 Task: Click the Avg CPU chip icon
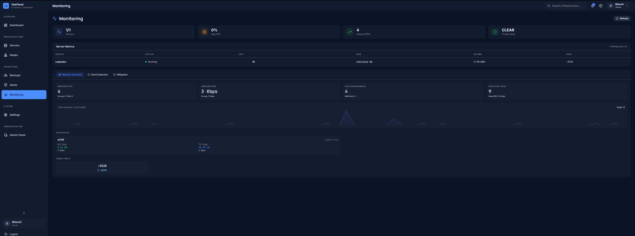pos(204,32)
